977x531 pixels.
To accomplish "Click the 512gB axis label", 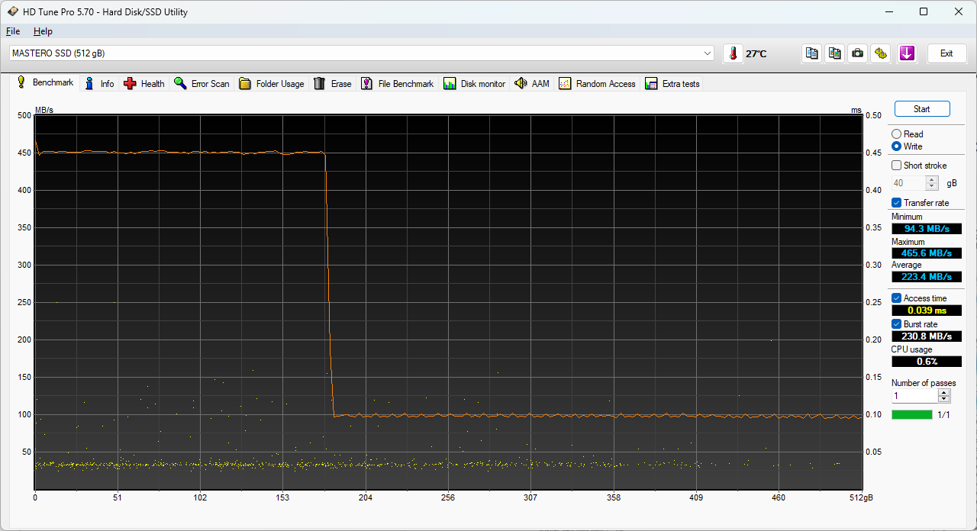I will coord(862,497).
